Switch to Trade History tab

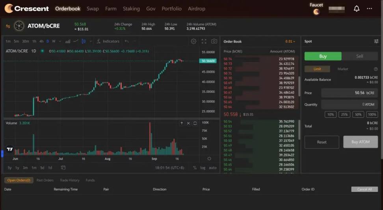(x=69, y=180)
